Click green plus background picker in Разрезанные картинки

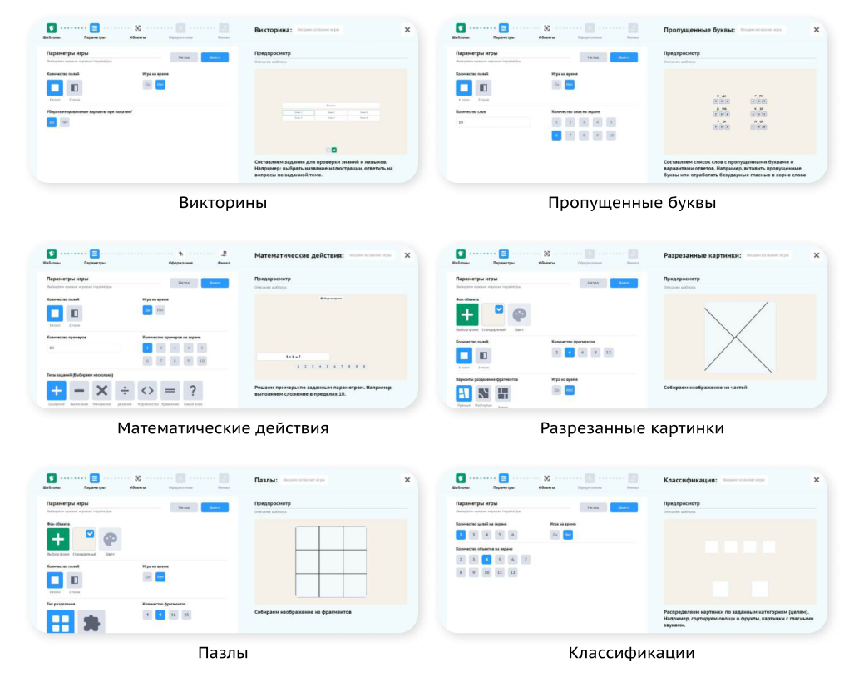[466, 314]
